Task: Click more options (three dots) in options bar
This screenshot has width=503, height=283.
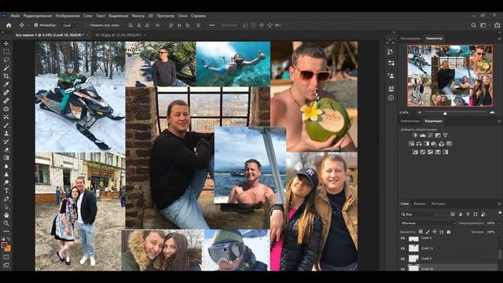Action: [211, 25]
